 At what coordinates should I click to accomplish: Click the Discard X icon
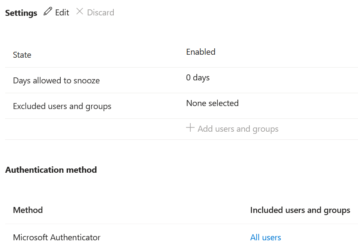click(x=80, y=12)
